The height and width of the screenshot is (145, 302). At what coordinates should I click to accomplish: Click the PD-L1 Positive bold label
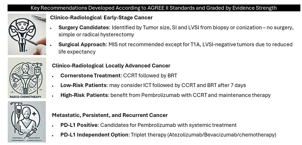point(80,125)
